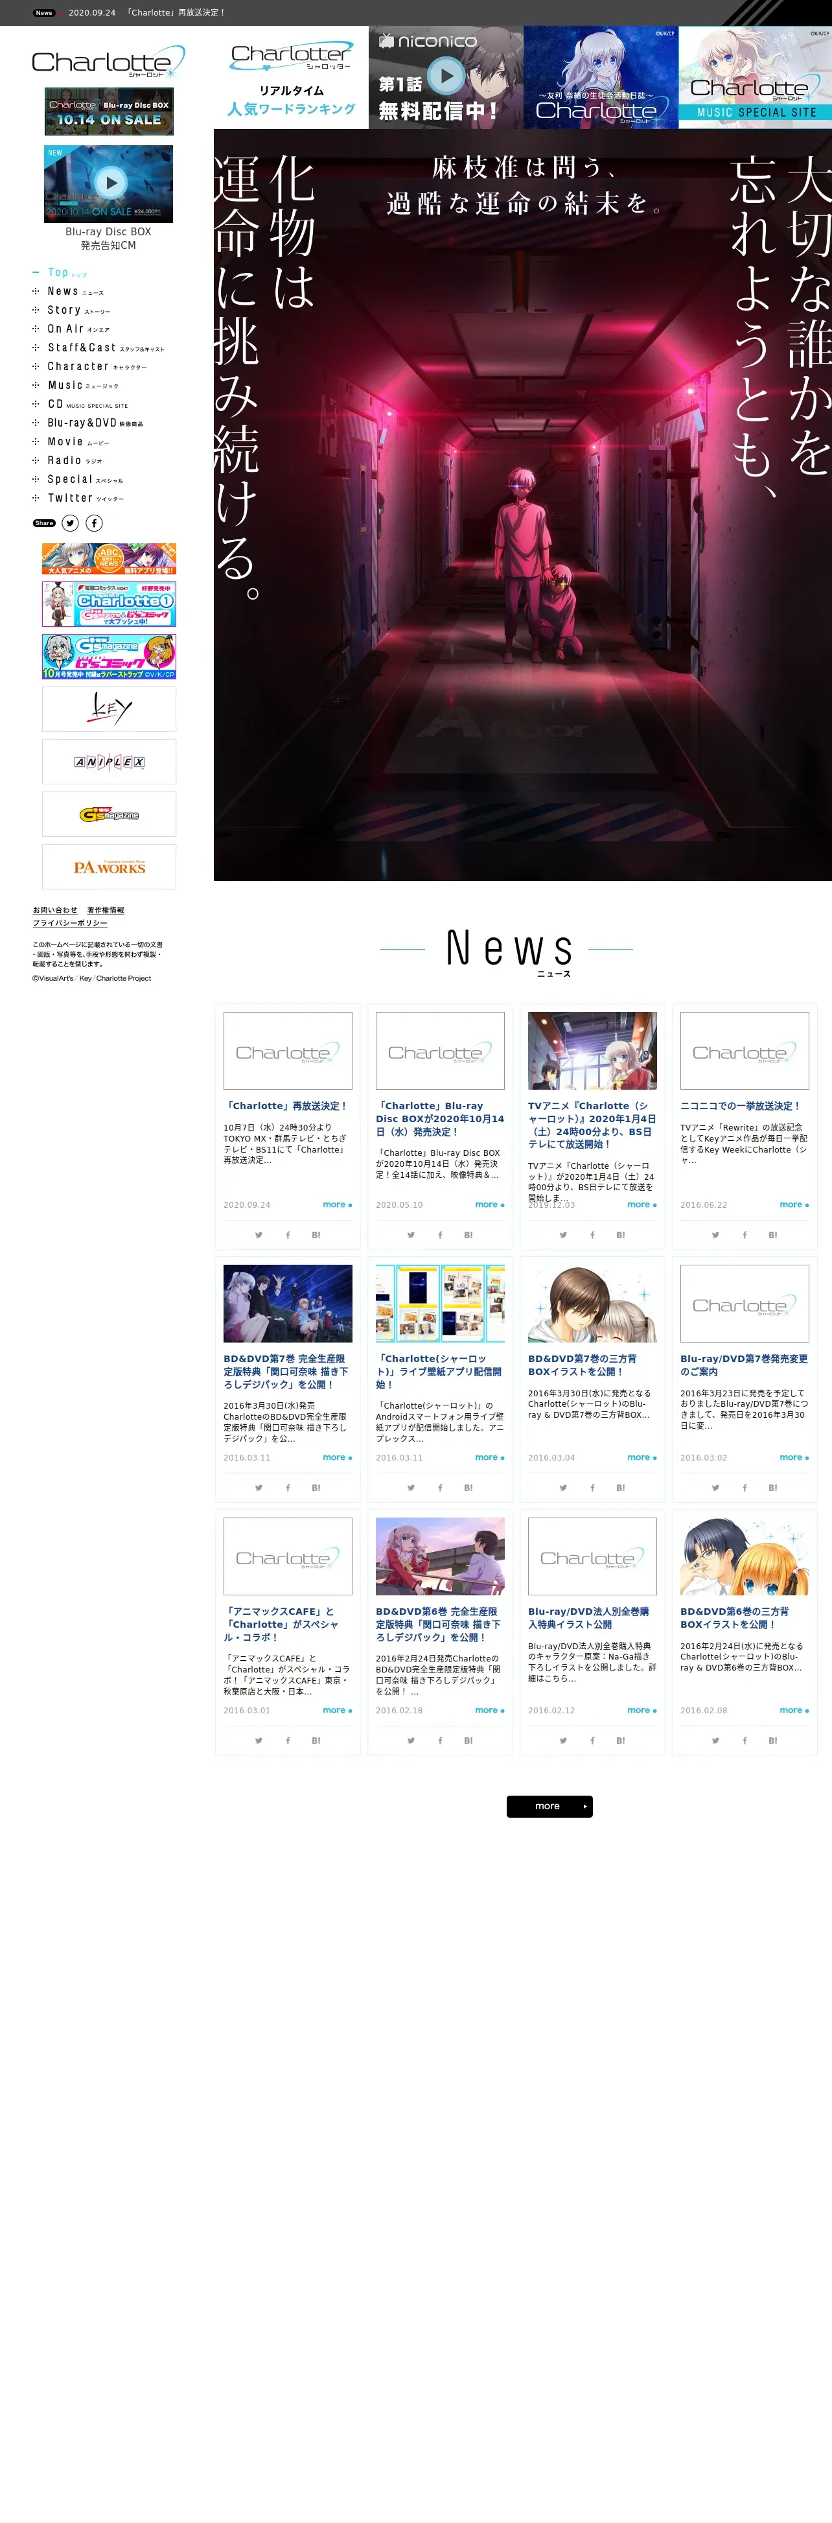832x2523 pixels.
Task: Click the Charlotte logo at the top of the sidebar
Action: [x=109, y=63]
